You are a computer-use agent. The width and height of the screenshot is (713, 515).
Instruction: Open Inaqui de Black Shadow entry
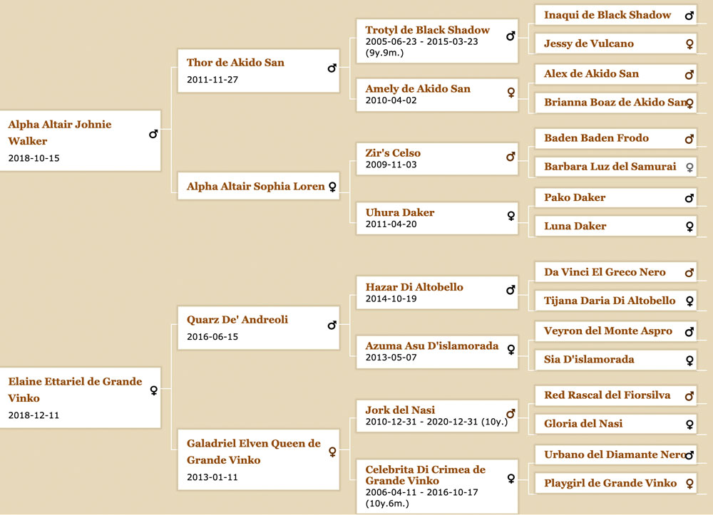(607, 15)
